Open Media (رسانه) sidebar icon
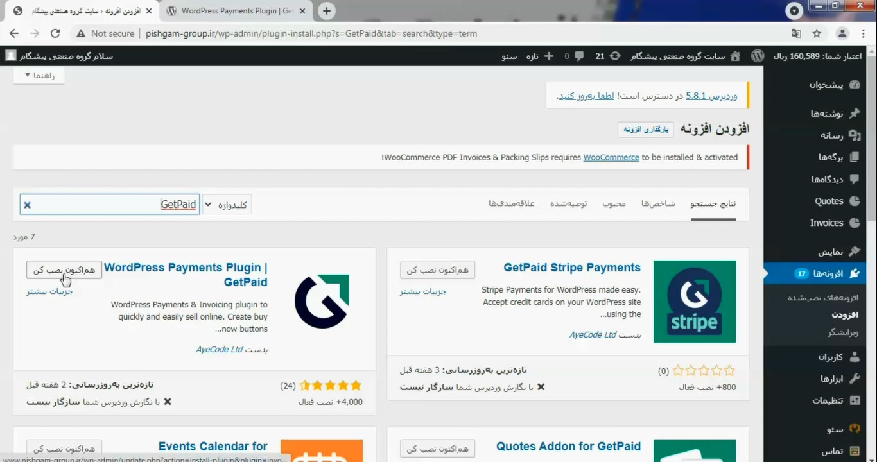This screenshot has width=877, height=462. [854, 135]
